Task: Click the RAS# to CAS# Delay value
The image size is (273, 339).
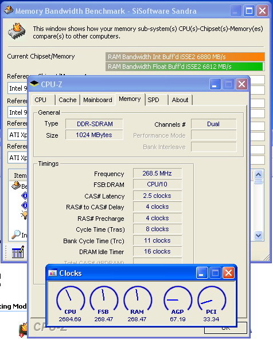Action: click(157, 206)
